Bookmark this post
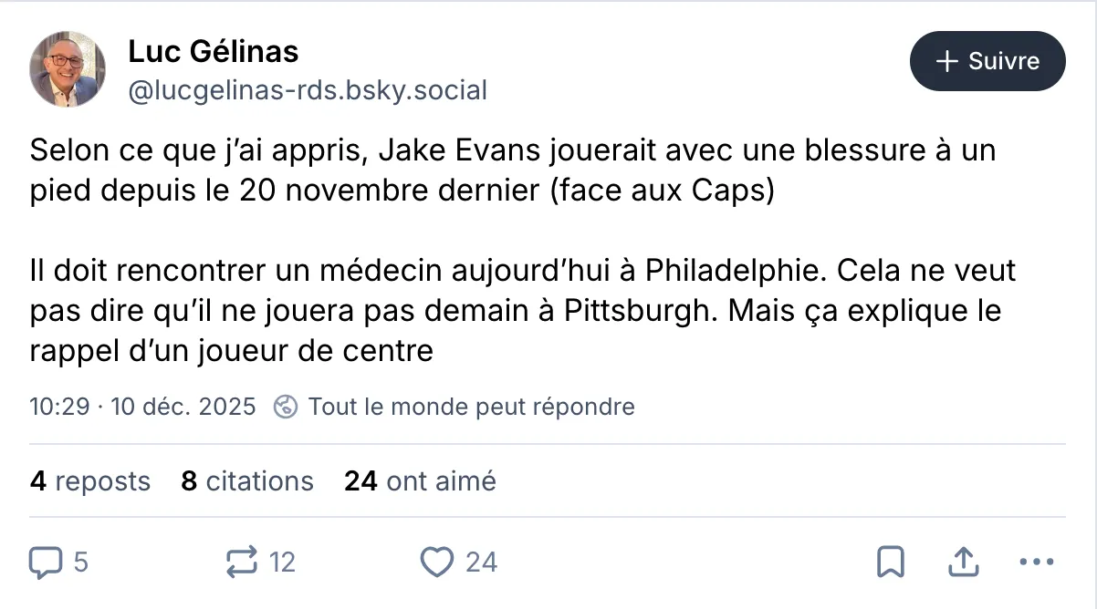The width and height of the screenshot is (1097, 609). click(x=890, y=562)
